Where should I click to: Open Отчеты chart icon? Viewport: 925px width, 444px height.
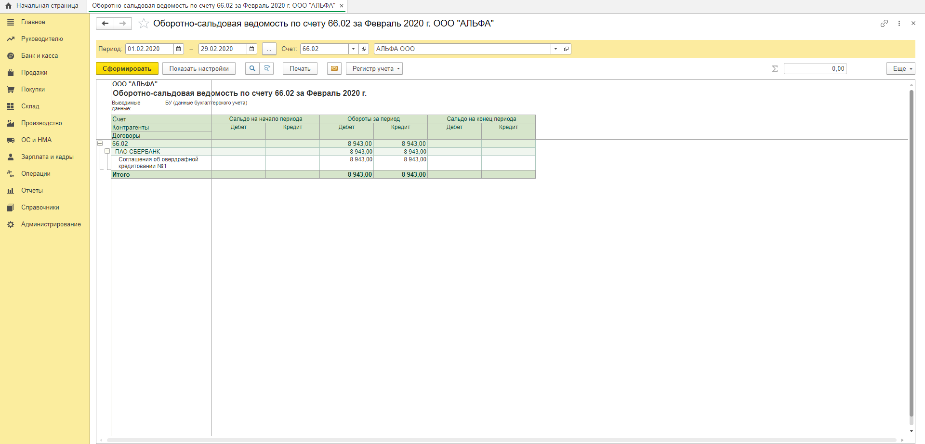click(11, 191)
